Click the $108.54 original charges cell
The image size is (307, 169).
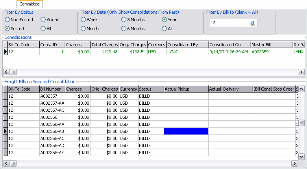(x=133, y=52)
